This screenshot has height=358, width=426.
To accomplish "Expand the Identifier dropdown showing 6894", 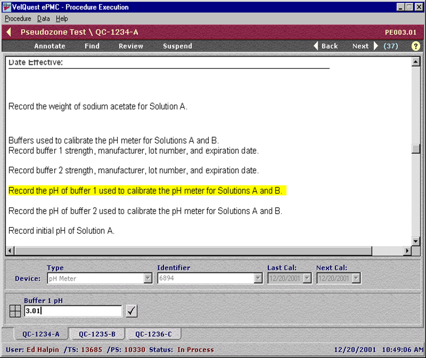I will pos(258,279).
